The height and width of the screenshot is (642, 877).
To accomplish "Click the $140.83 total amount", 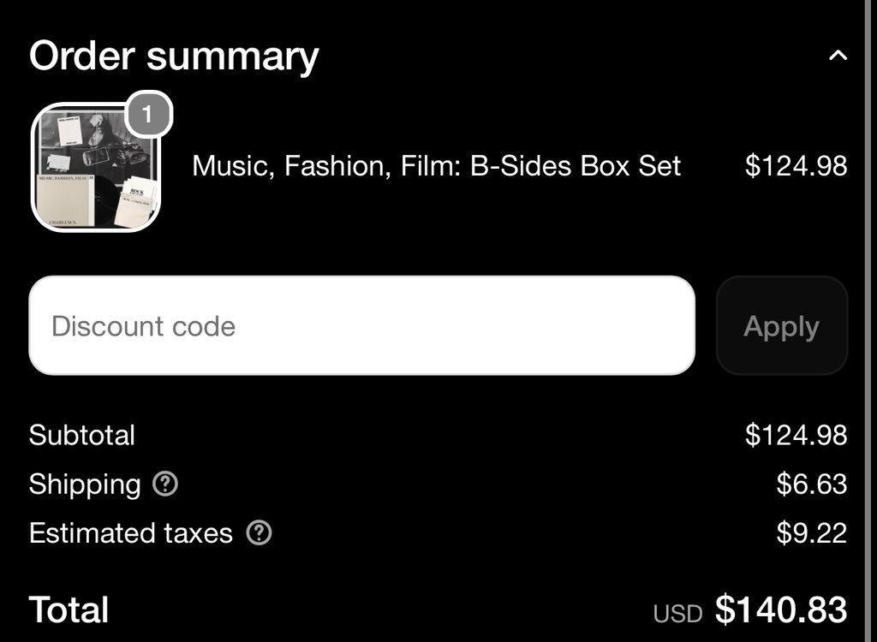I will click(x=781, y=609).
